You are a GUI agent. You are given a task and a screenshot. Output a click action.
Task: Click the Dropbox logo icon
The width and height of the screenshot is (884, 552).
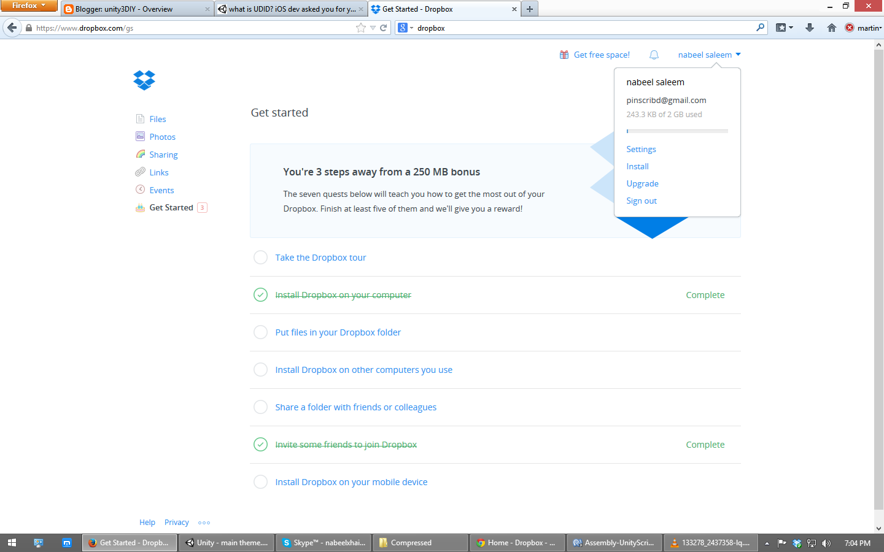[144, 80]
